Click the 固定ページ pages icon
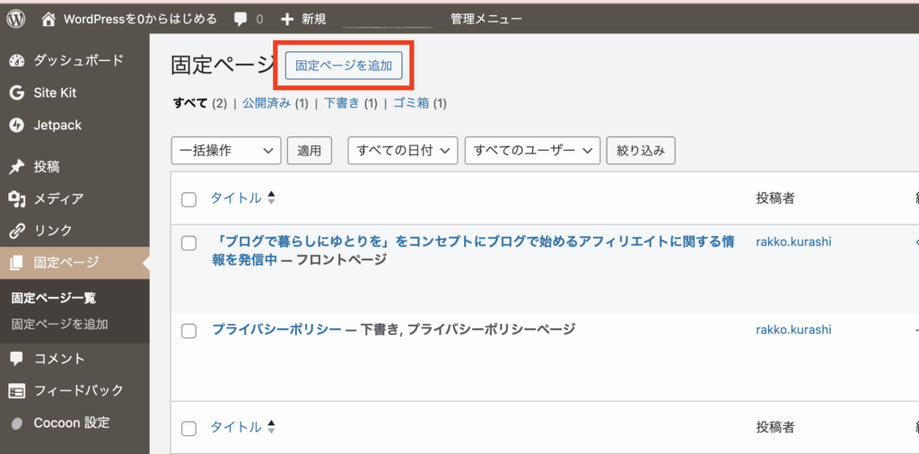Image resolution: width=919 pixels, height=454 pixels. pyautogui.click(x=17, y=263)
